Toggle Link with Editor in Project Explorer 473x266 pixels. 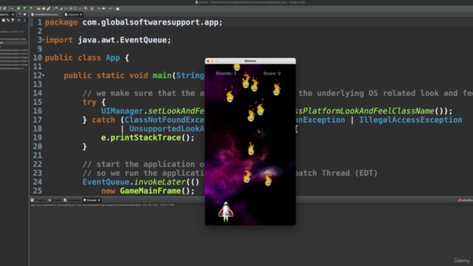[x=8, y=20]
